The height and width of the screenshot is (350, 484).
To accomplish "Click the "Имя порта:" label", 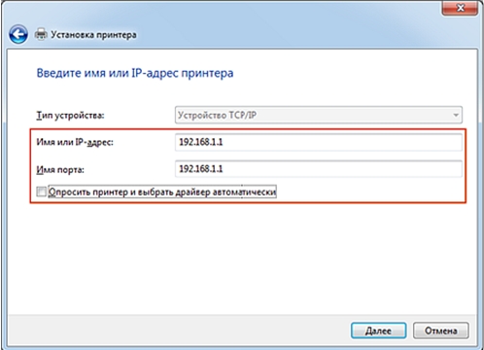I will pyautogui.click(x=60, y=169).
